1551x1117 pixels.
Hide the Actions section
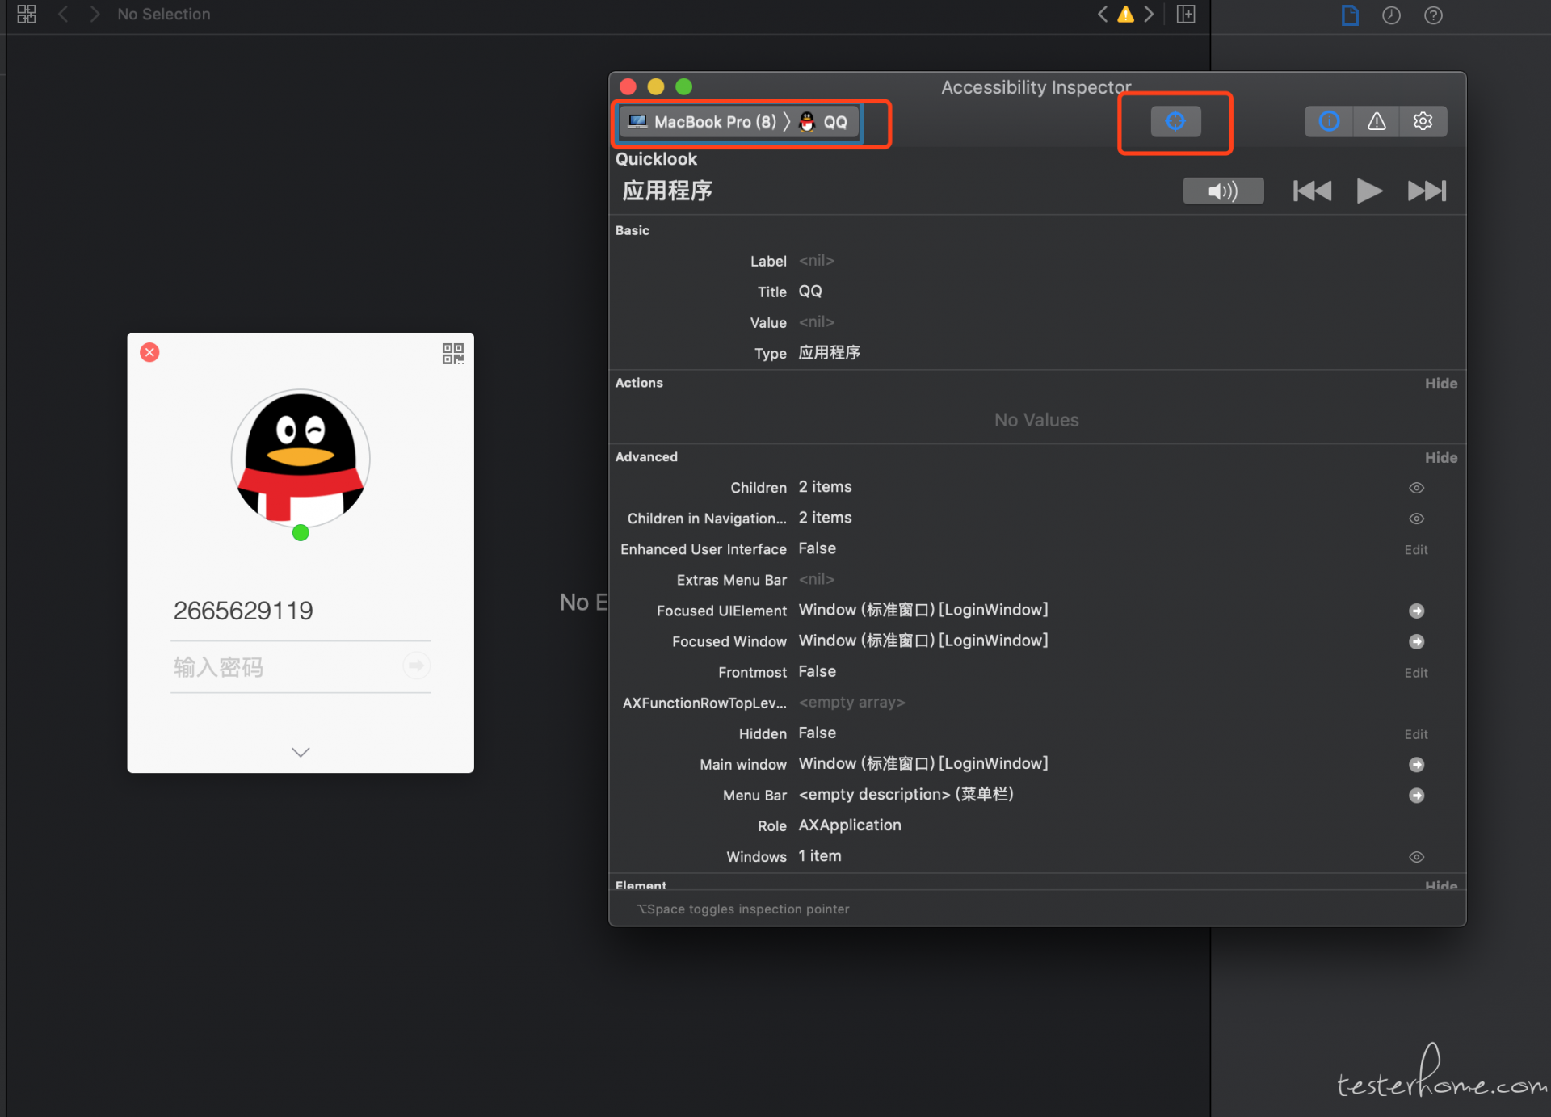coord(1440,384)
